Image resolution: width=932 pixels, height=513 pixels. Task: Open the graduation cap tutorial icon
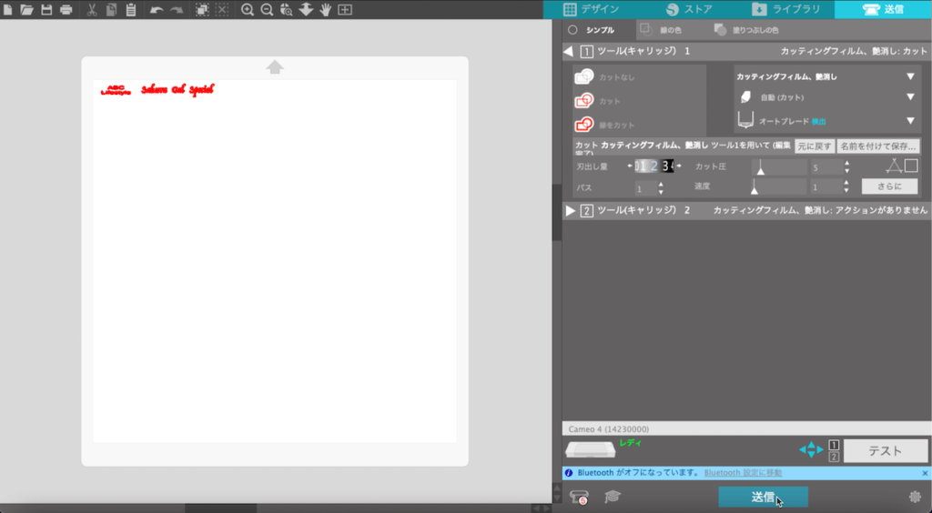(x=613, y=497)
